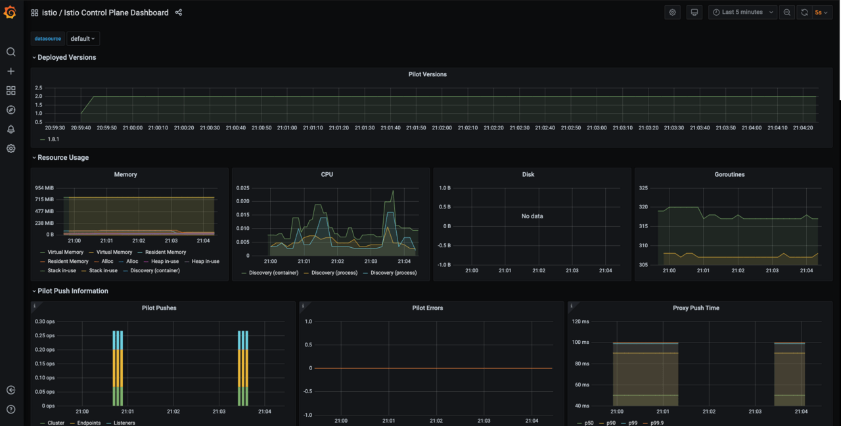The height and width of the screenshot is (426, 841).
Task: Open the Pilot Versions panel title menu
Action: point(428,74)
